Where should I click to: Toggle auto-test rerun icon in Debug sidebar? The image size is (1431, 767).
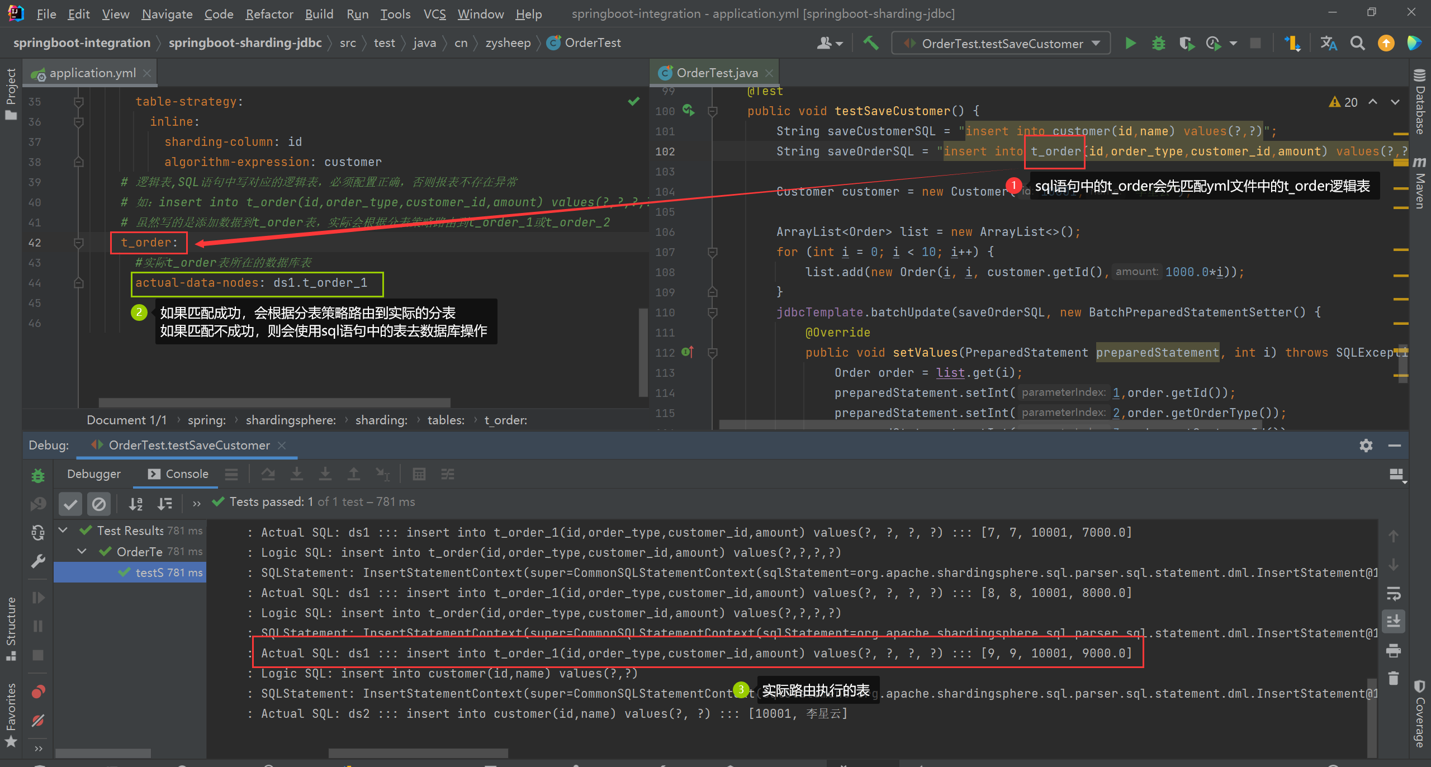coord(38,533)
